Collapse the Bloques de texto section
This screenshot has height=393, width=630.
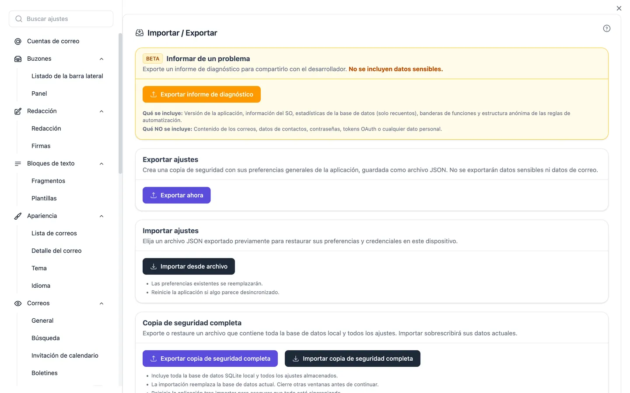101,164
